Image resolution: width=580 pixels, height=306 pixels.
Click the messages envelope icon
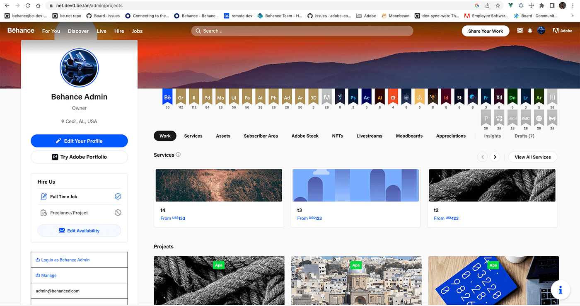[x=520, y=31]
